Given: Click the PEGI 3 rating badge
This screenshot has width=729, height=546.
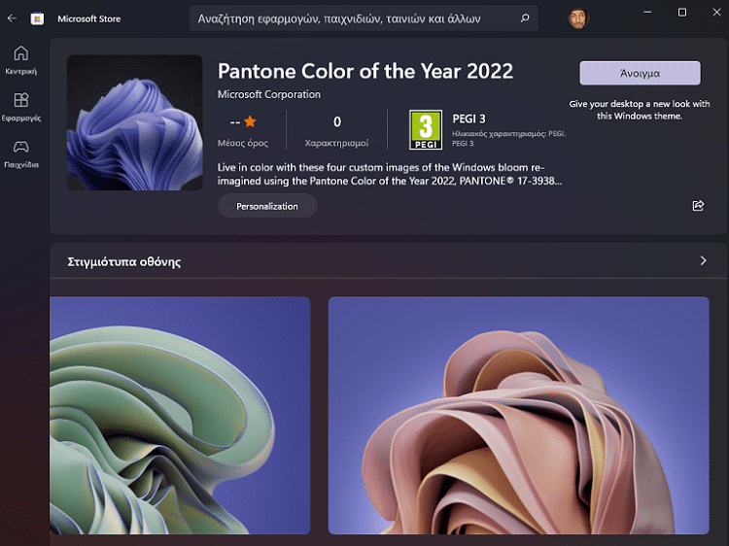Looking at the screenshot, I should 426,129.
